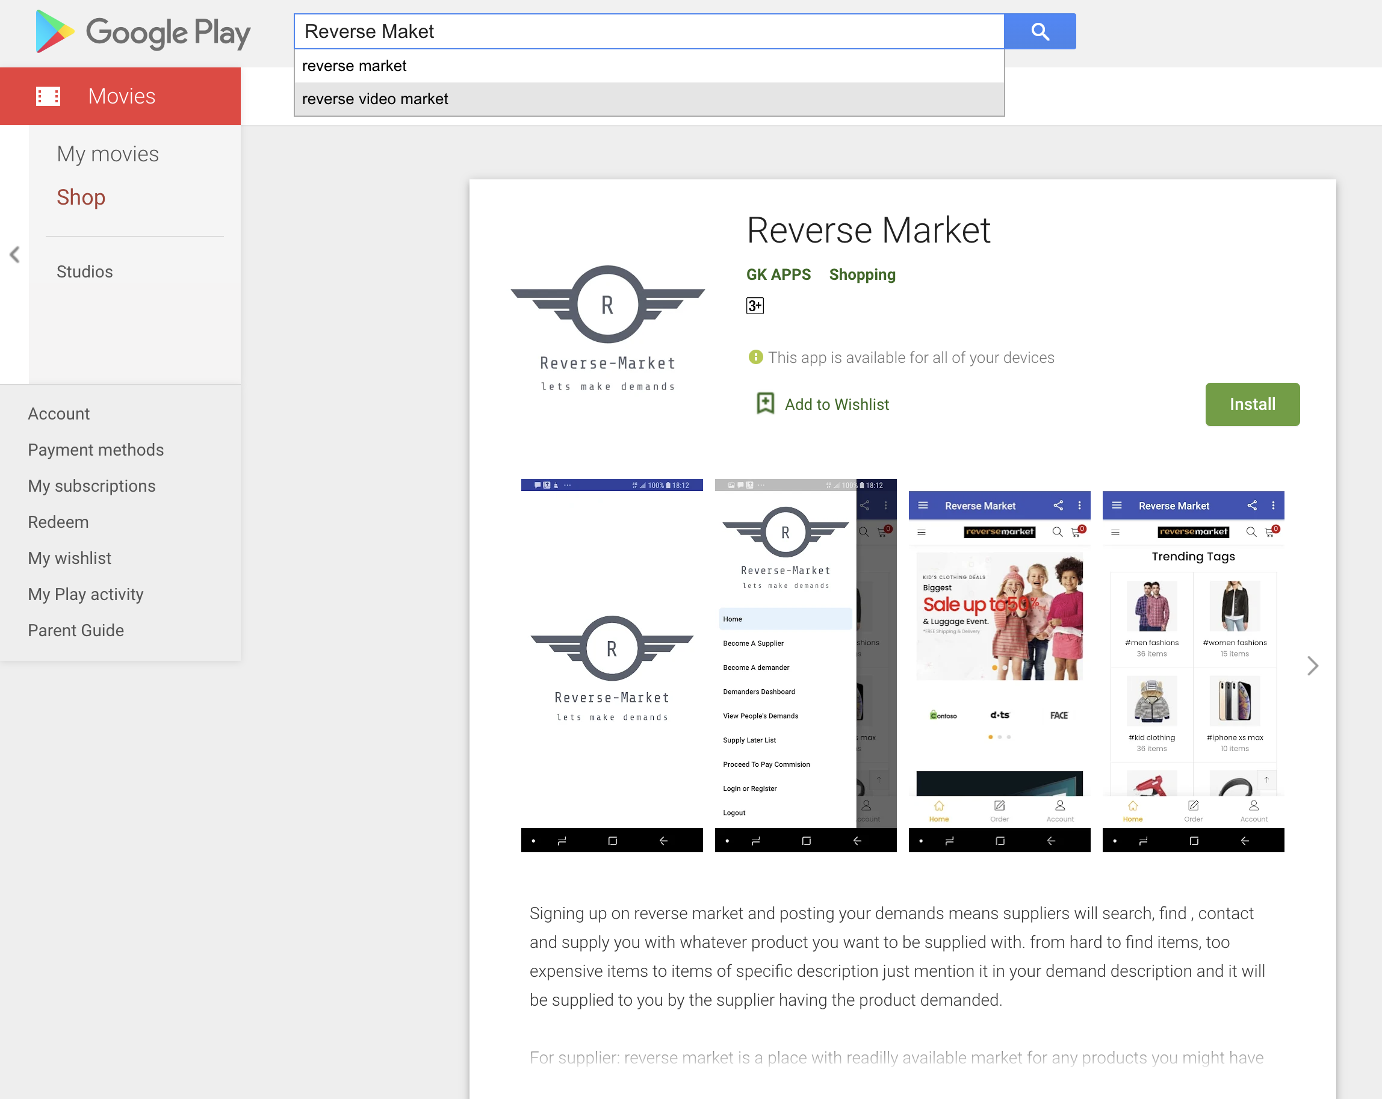This screenshot has height=1099, width=1382.
Task: Show next screenshots with right chevron
Action: (1312, 666)
